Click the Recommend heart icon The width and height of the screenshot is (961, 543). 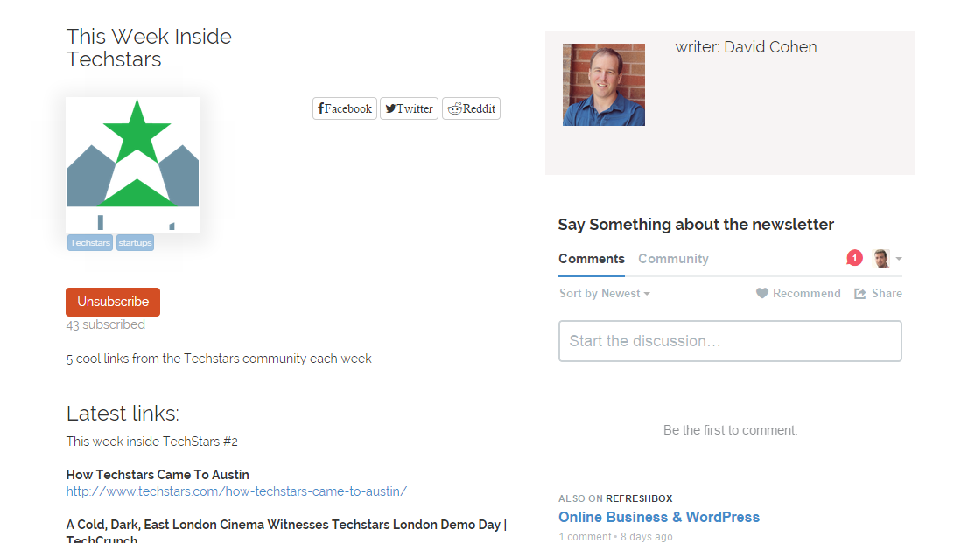click(762, 294)
